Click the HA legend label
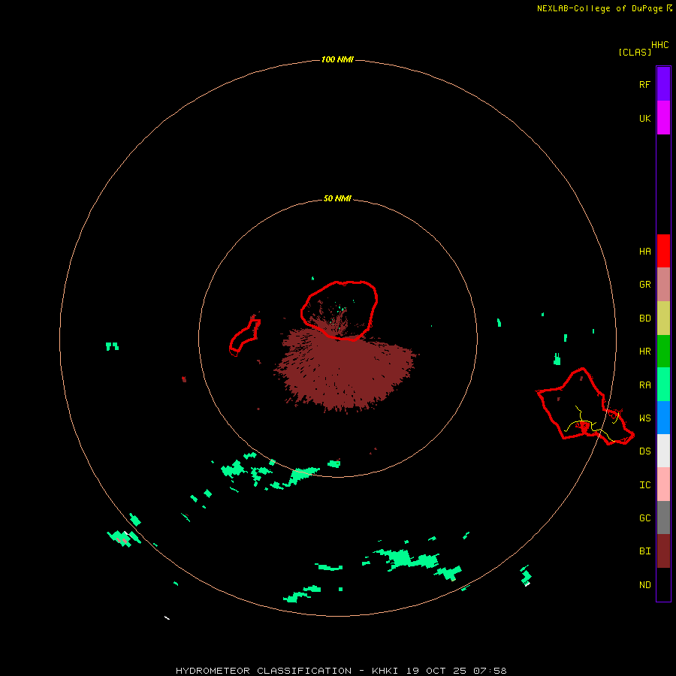Screen dimensions: 676x676 pyautogui.click(x=644, y=251)
